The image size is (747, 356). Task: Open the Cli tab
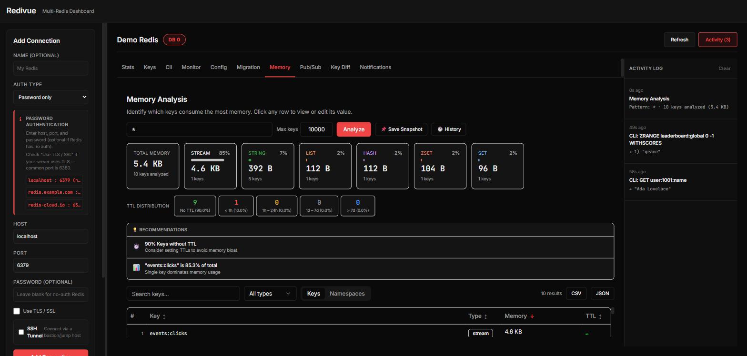tap(169, 67)
